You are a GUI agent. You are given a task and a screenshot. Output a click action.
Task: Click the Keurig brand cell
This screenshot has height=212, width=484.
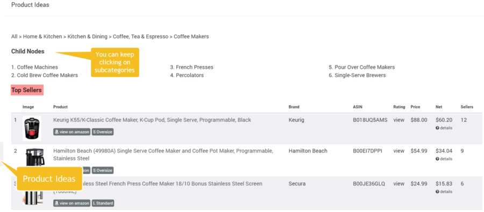(296, 120)
